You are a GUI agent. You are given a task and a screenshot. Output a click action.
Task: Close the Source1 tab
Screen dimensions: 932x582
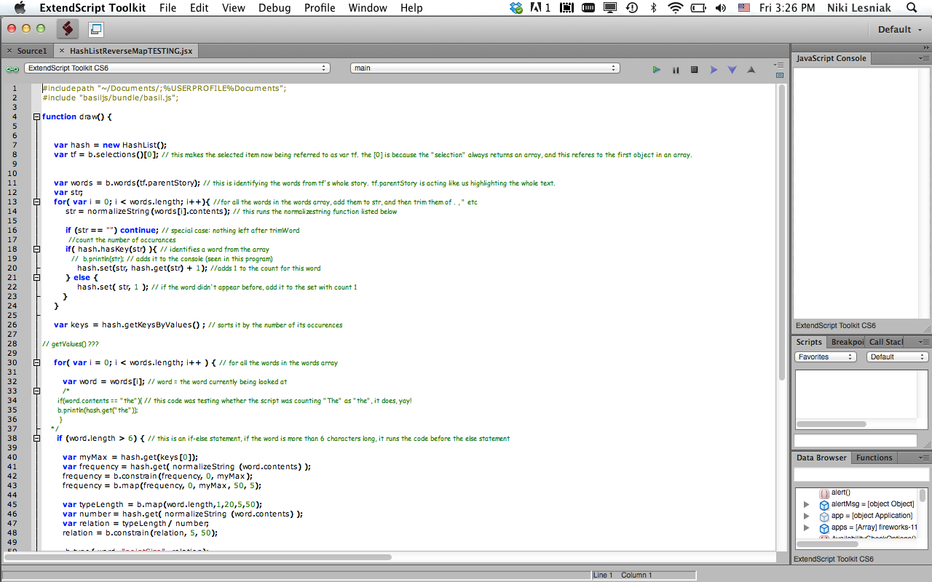(9, 51)
